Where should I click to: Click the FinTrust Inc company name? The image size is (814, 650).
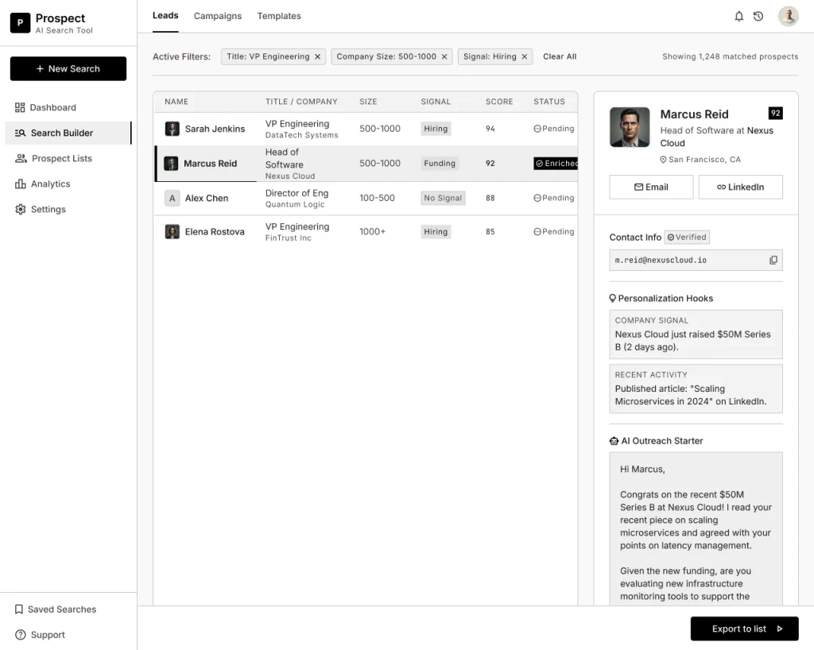coord(288,238)
